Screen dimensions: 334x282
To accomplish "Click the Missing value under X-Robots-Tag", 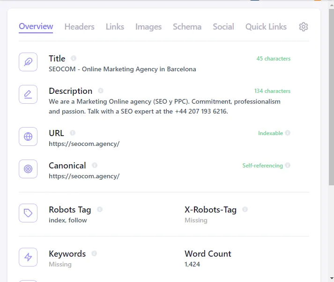I will [x=196, y=220].
